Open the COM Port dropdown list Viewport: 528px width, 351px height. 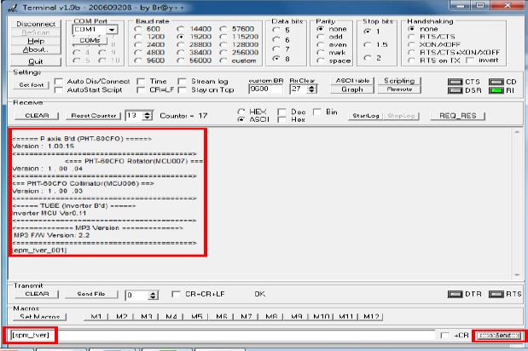[x=112, y=30]
